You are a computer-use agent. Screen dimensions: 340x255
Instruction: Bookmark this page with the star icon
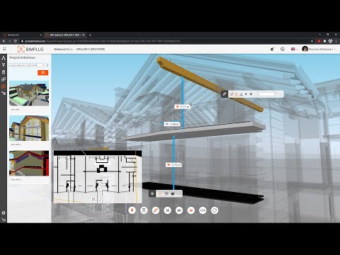312,41
